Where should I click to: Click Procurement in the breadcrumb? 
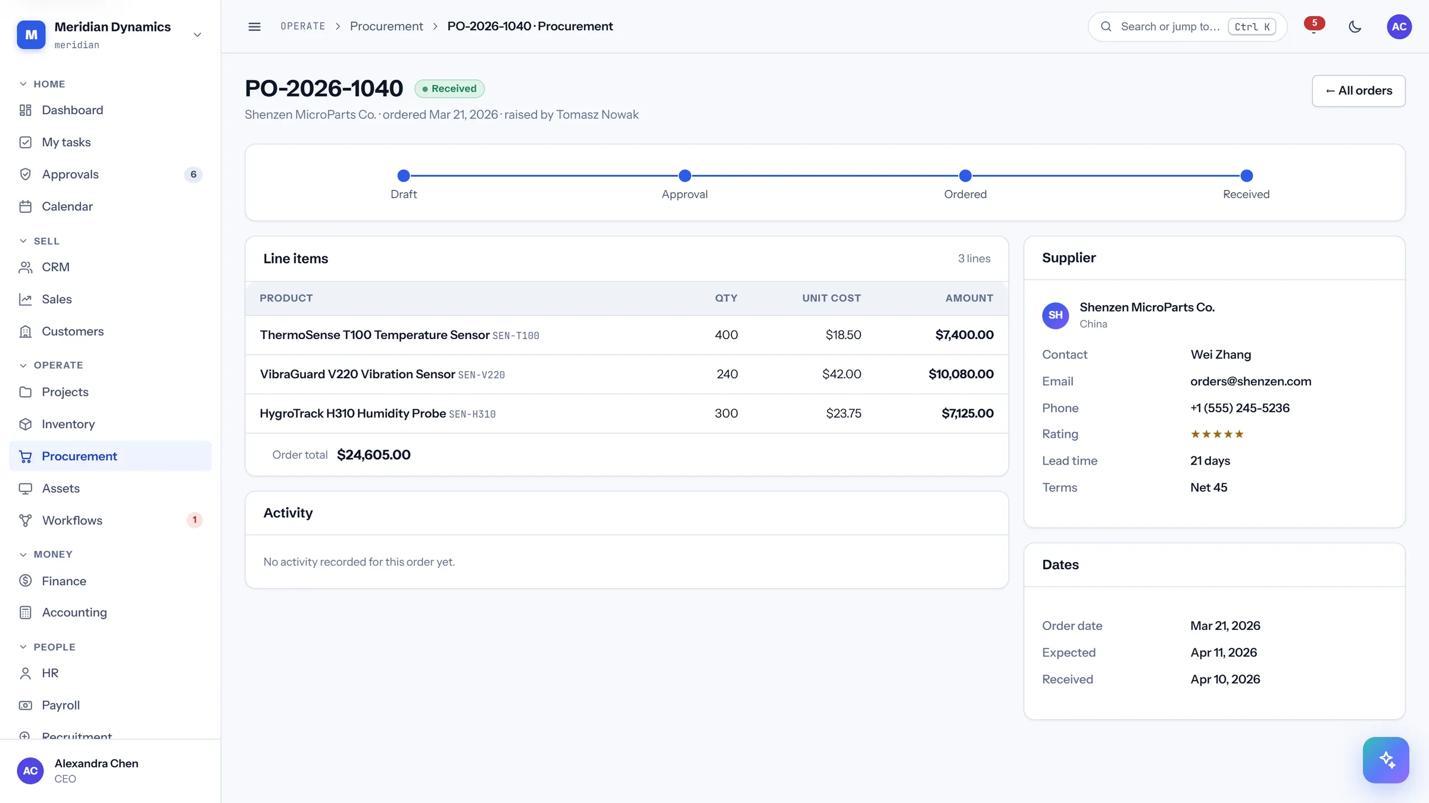coord(386,26)
